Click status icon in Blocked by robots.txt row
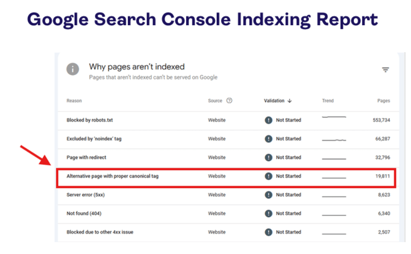The image size is (411, 254). point(269,120)
